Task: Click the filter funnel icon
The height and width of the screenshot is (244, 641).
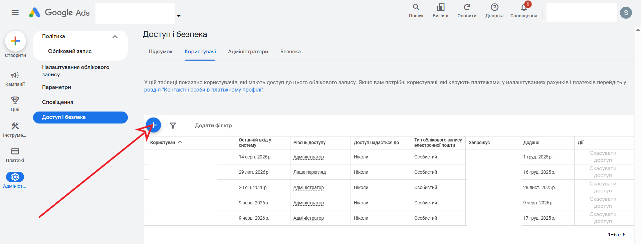Action: point(173,125)
